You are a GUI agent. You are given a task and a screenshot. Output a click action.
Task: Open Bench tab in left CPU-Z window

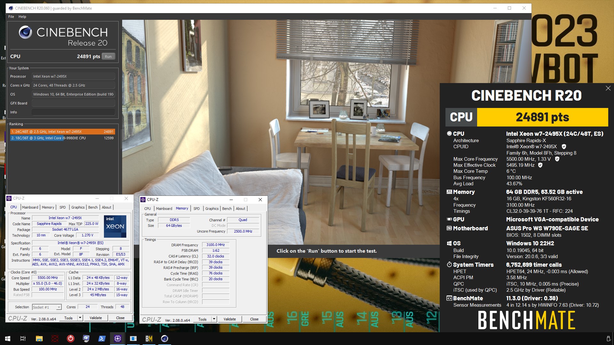(93, 207)
